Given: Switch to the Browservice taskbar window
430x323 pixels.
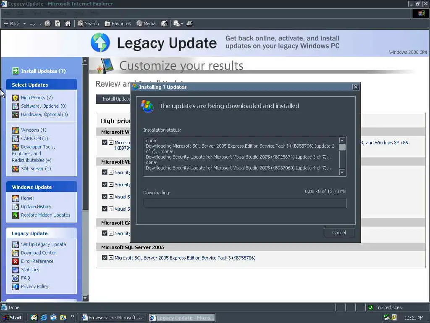Looking at the screenshot, I should coord(113,318).
